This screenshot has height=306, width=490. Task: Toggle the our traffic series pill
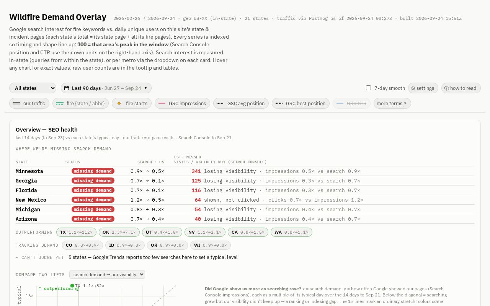(29, 103)
